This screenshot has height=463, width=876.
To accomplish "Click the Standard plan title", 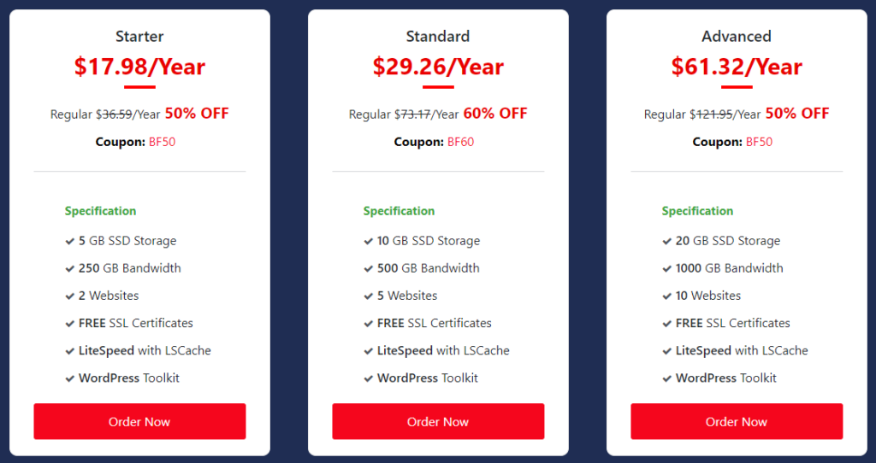I will (438, 36).
